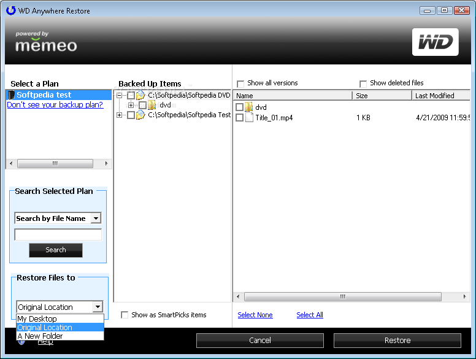
Task: Choose My Desktop restore location
Action: (x=60, y=318)
